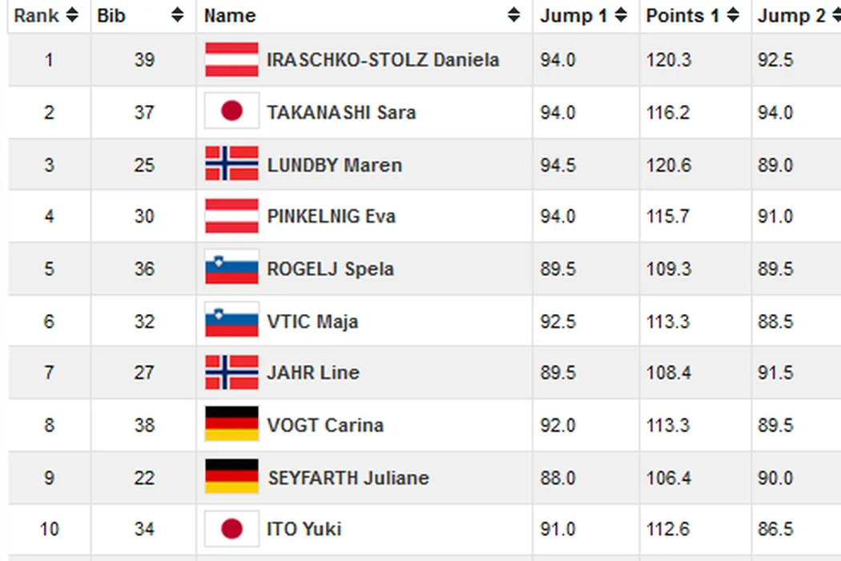The height and width of the screenshot is (561, 841).
Task: Click Austria flag next to PINKELNIG Eva
Action: [x=231, y=216]
